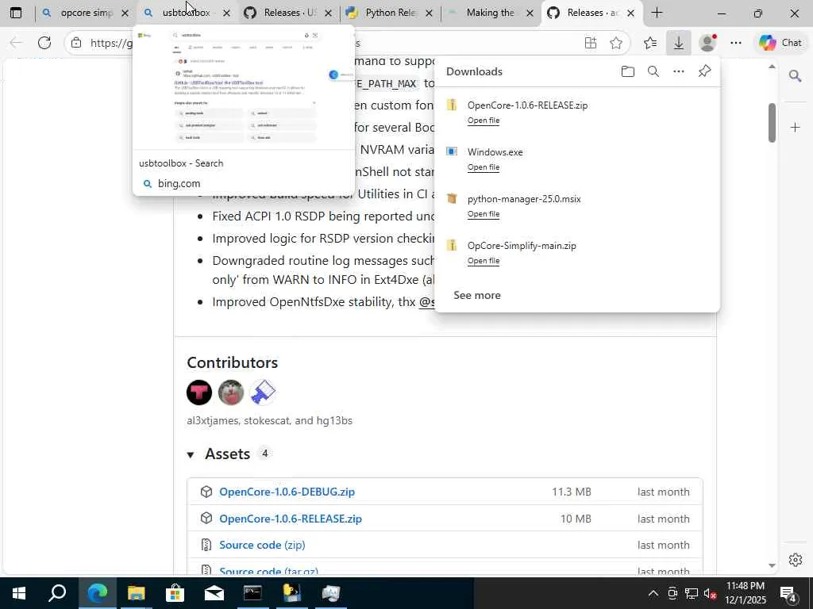Image resolution: width=813 pixels, height=609 pixels.
Task: Show hidden system tray icons
Action: click(x=653, y=593)
